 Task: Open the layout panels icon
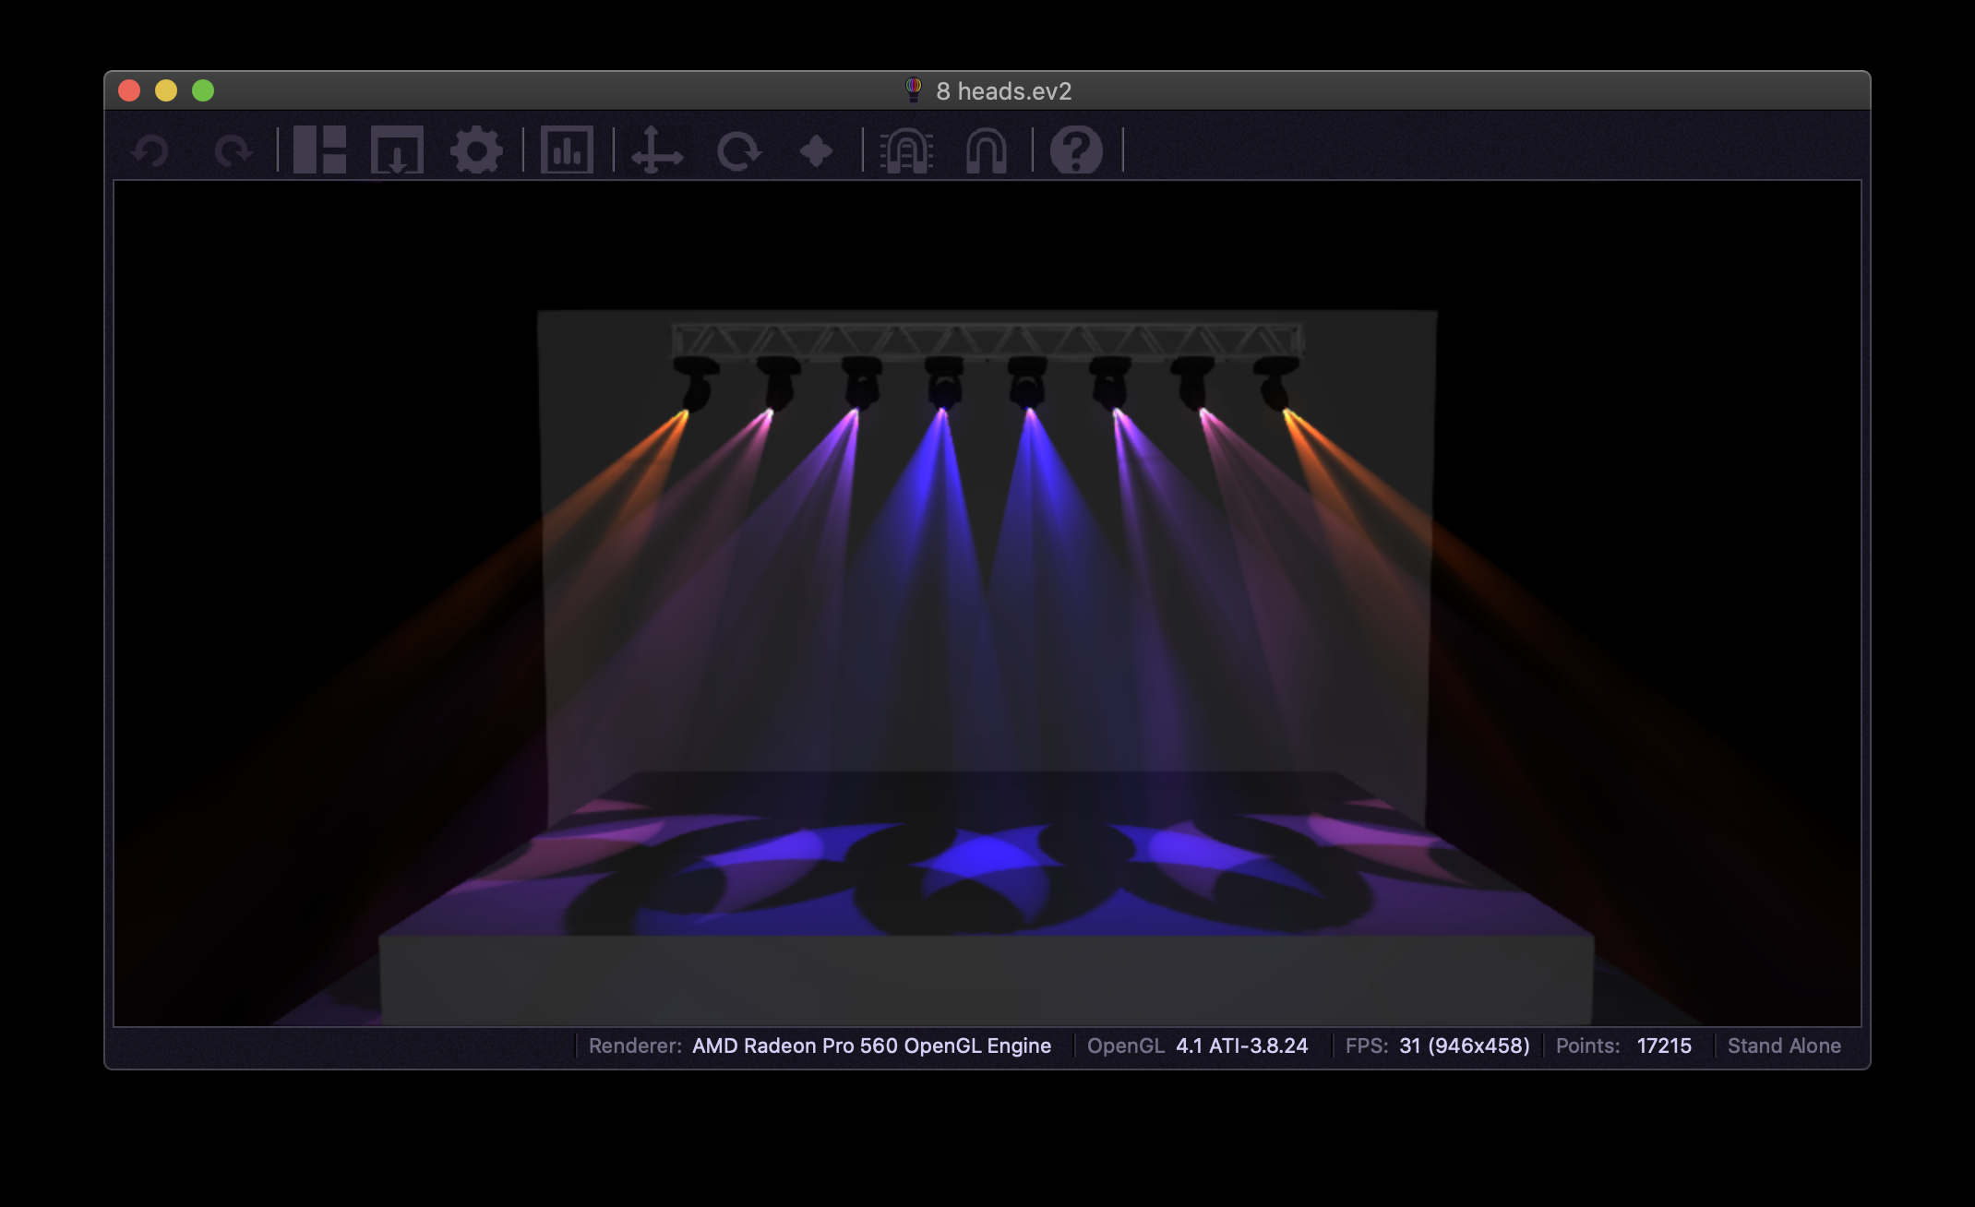[319, 150]
